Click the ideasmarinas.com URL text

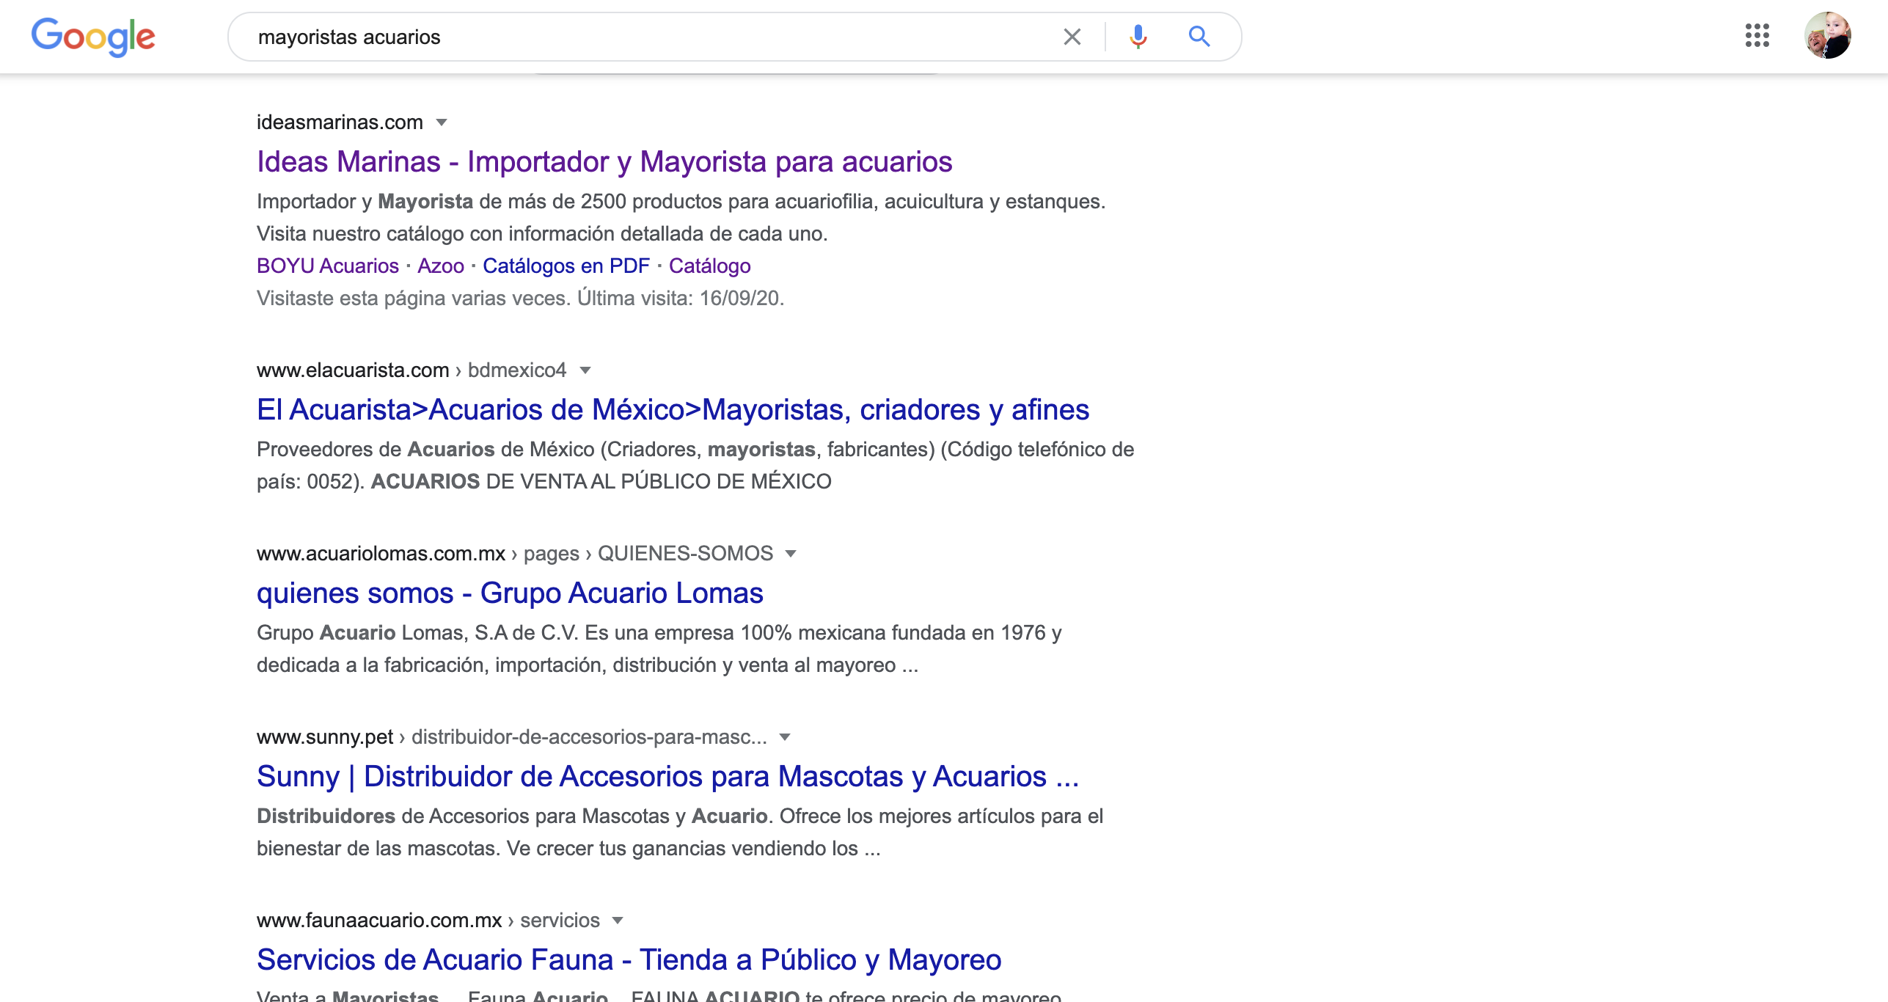[340, 122]
